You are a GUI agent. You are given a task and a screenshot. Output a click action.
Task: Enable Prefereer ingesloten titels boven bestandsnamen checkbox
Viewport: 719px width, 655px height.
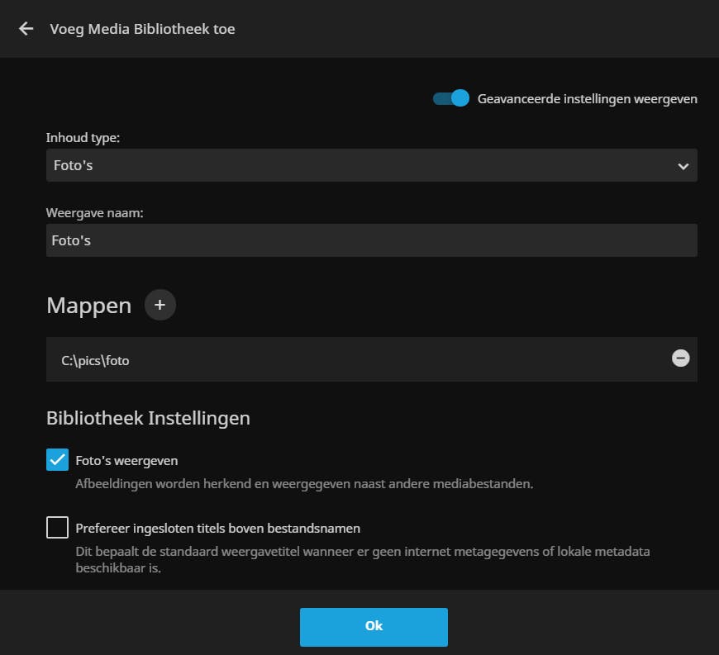point(57,527)
